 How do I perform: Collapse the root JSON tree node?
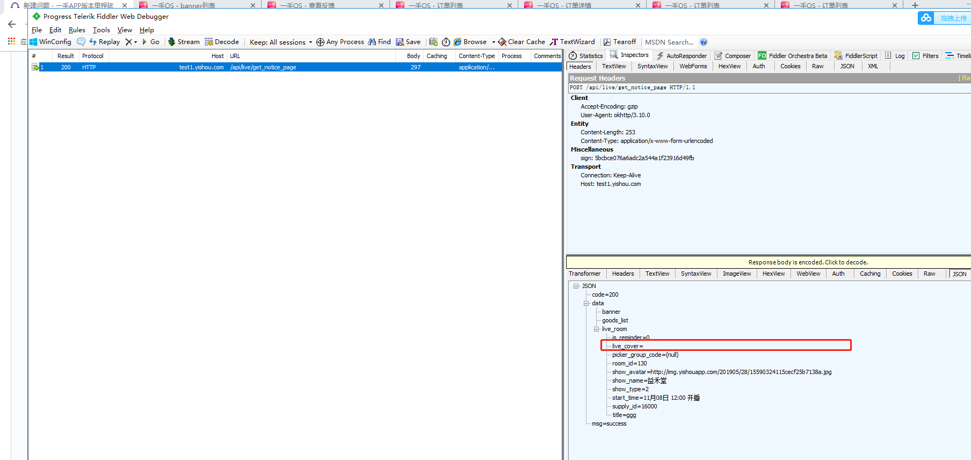(x=576, y=286)
